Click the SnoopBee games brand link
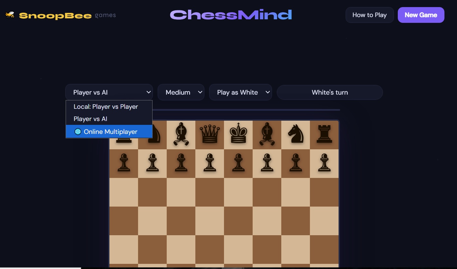The height and width of the screenshot is (269, 457). pos(61,15)
